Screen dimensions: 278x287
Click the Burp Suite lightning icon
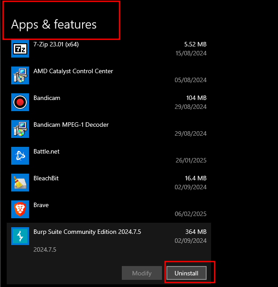(20, 236)
